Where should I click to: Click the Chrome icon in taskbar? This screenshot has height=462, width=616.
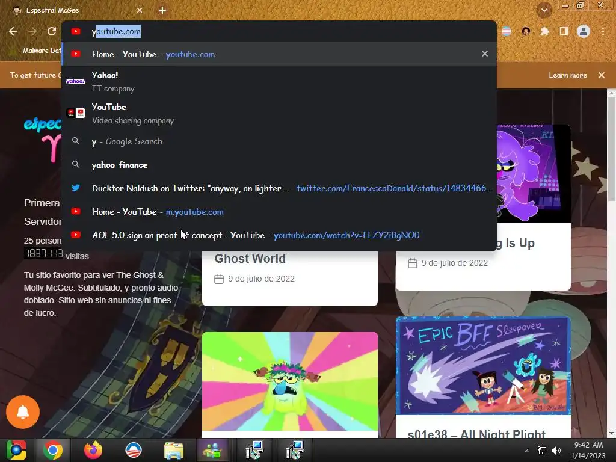53,450
